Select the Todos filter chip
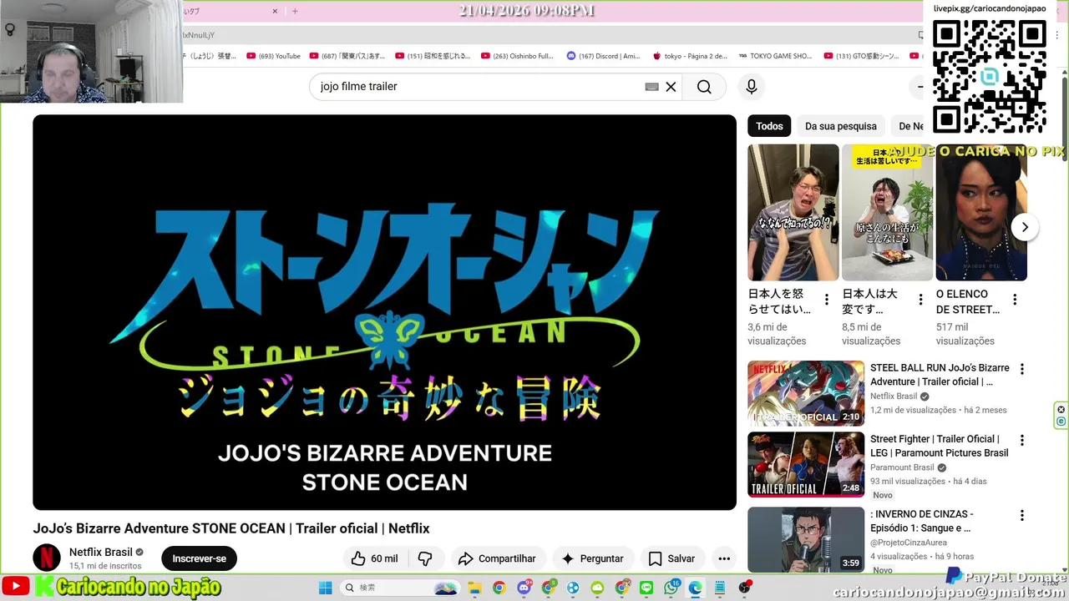Viewport: 1069px width, 601px height. pyautogui.click(x=769, y=126)
